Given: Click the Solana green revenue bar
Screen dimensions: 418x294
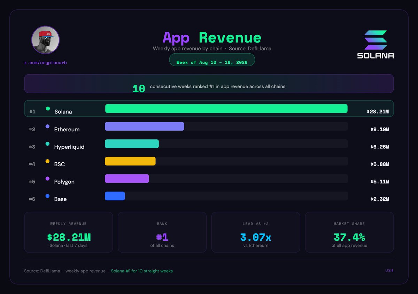Looking at the screenshot, I should [226, 109].
